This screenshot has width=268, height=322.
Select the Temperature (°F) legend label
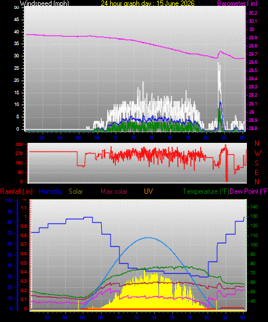click(206, 191)
